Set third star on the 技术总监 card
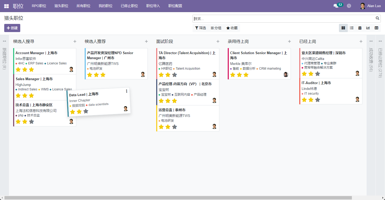This screenshot has height=200, width=385. [x=32, y=122]
